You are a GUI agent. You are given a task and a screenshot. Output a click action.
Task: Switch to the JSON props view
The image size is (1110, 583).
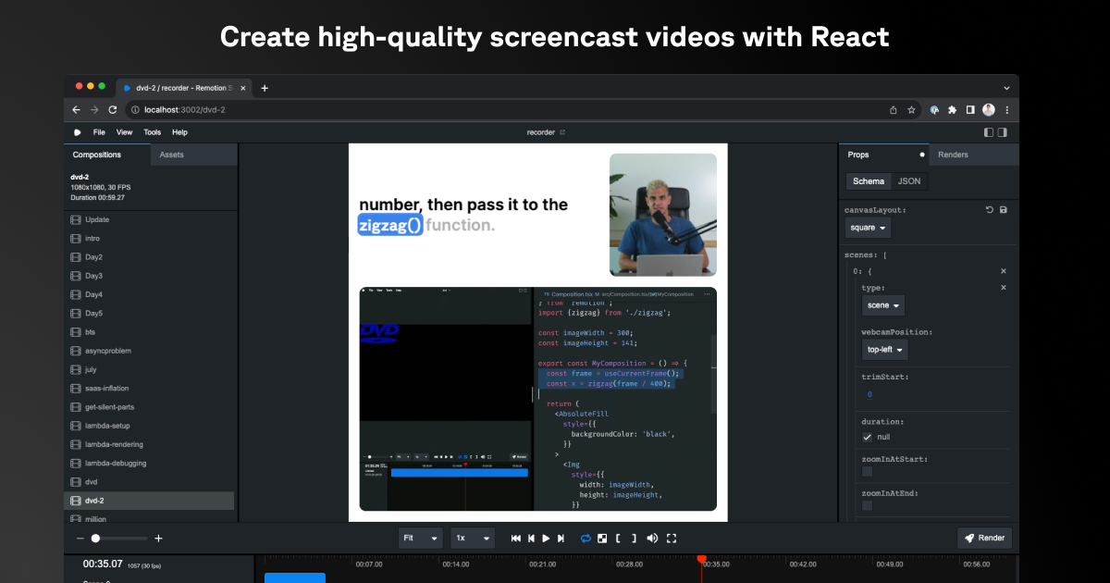909,181
